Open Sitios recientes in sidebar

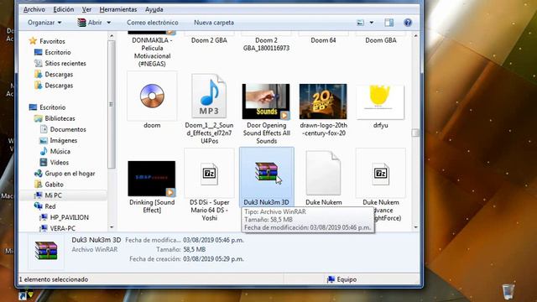60,64
